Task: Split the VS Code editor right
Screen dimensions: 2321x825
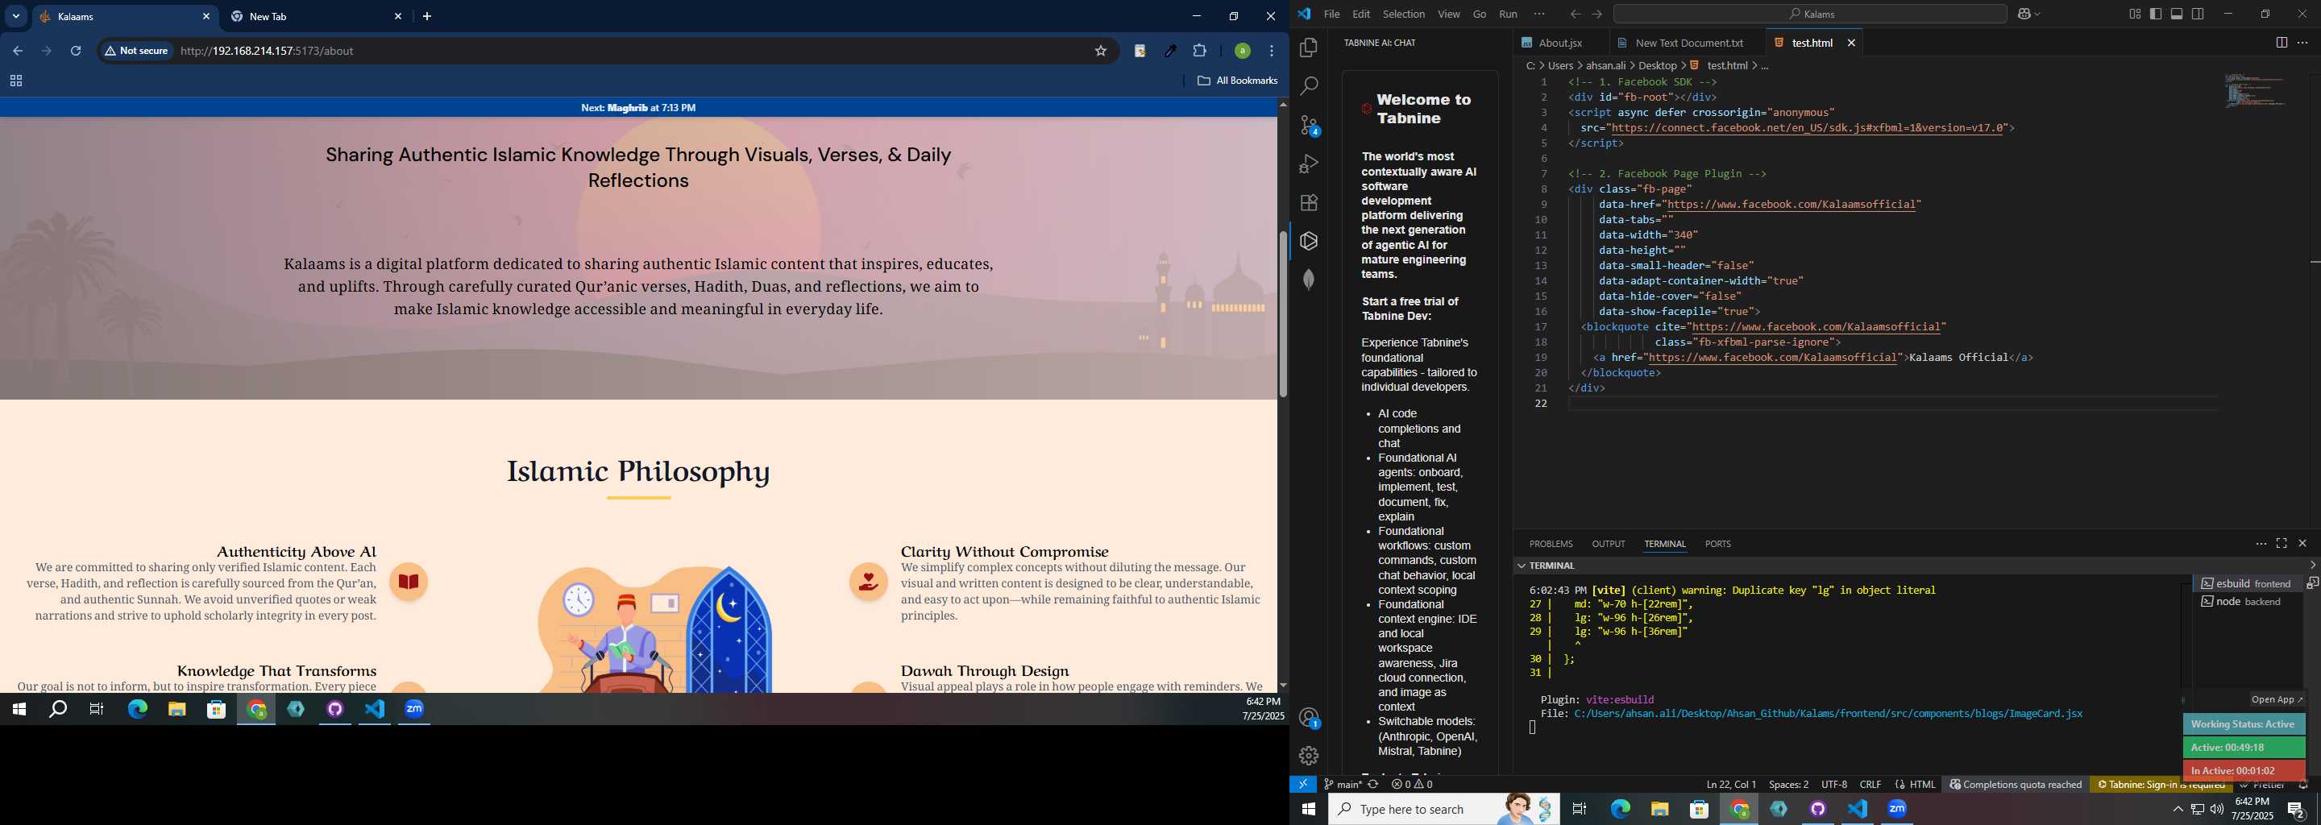Action: 2282,43
